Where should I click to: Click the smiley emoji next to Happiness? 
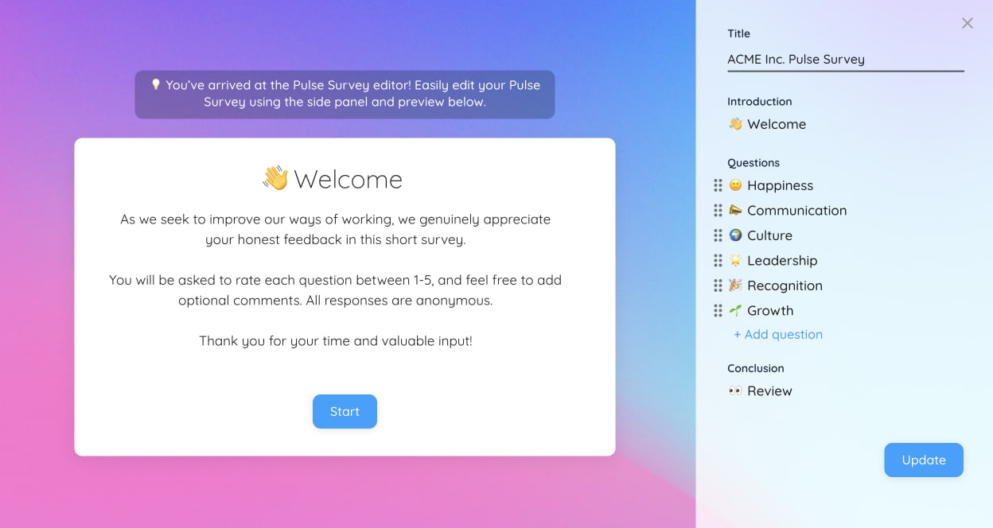(735, 185)
